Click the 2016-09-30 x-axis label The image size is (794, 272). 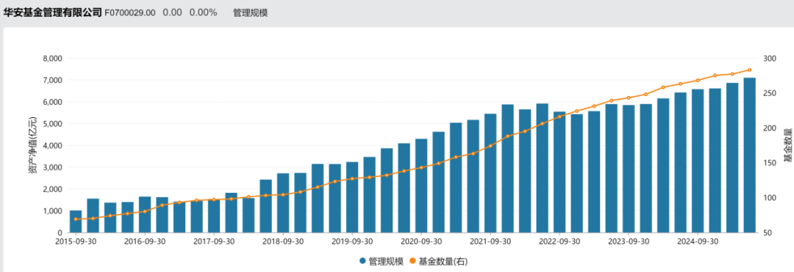[x=145, y=241]
